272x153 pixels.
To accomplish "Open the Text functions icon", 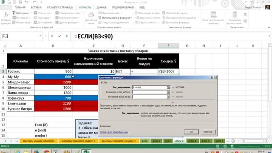I will point(35,18).
